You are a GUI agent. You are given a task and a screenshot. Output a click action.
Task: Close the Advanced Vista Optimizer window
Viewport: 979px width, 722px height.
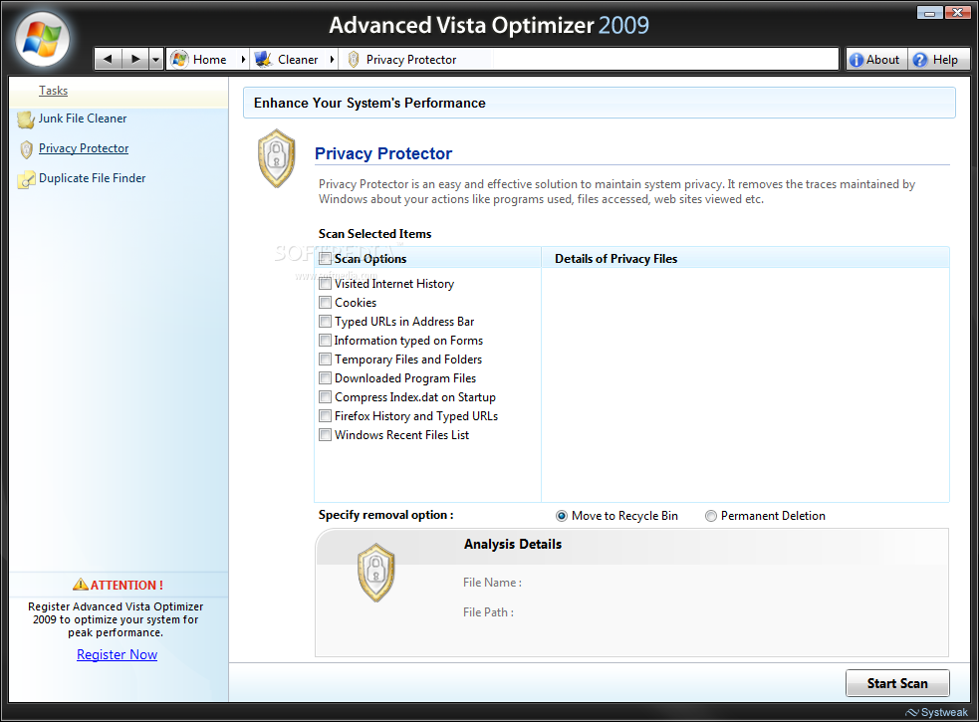pyautogui.click(x=957, y=13)
